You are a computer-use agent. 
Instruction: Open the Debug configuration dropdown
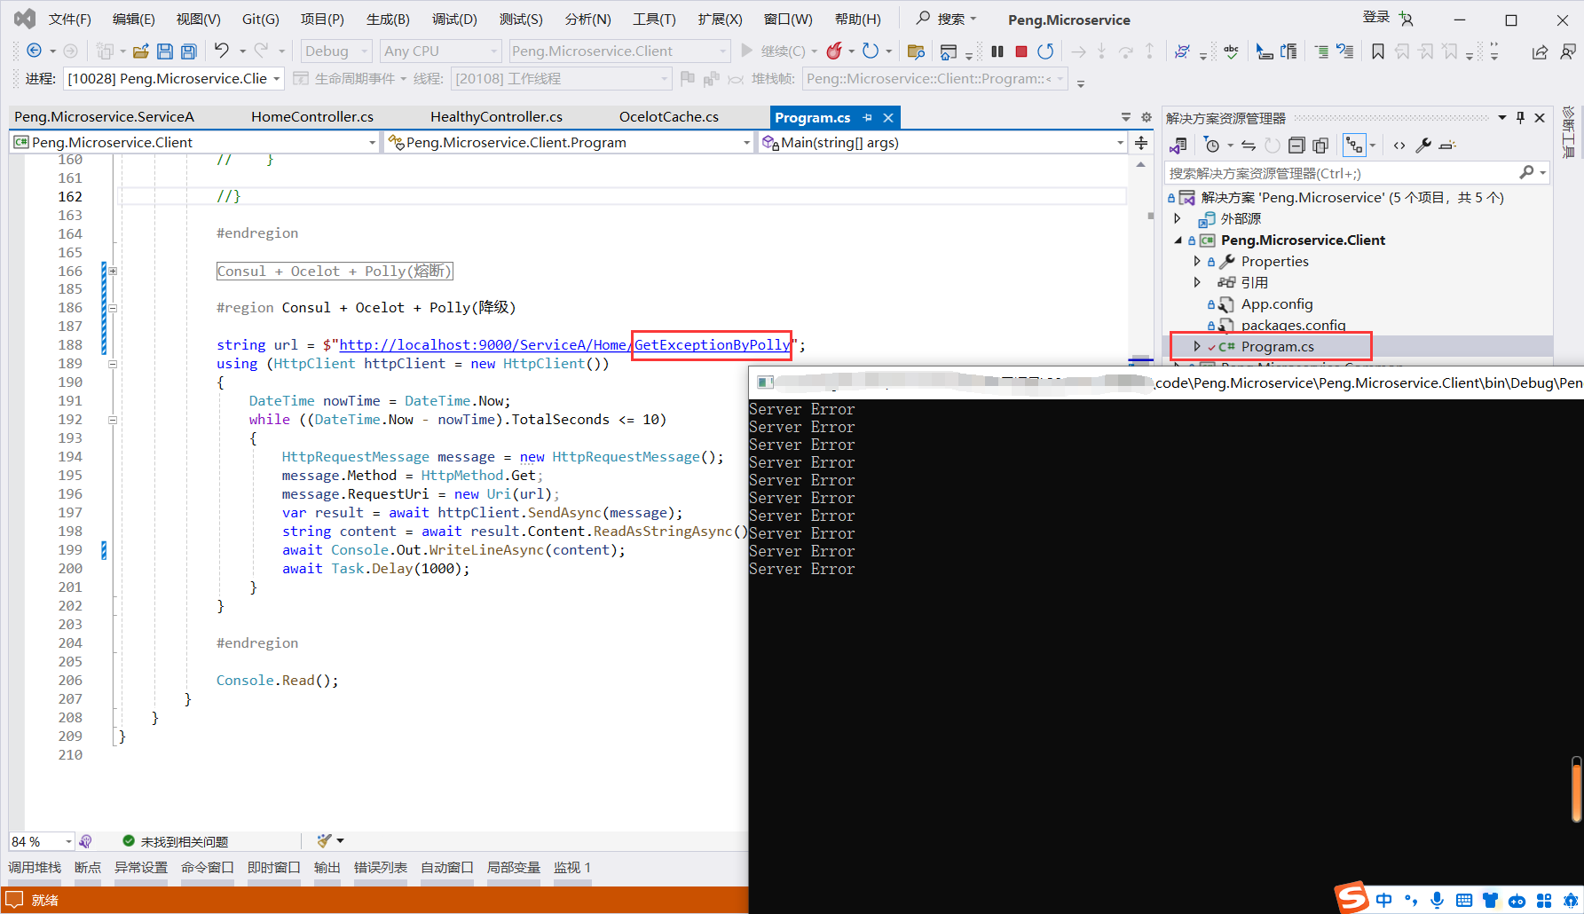[336, 51]
